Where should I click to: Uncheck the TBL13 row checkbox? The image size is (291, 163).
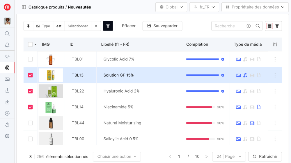30,75
